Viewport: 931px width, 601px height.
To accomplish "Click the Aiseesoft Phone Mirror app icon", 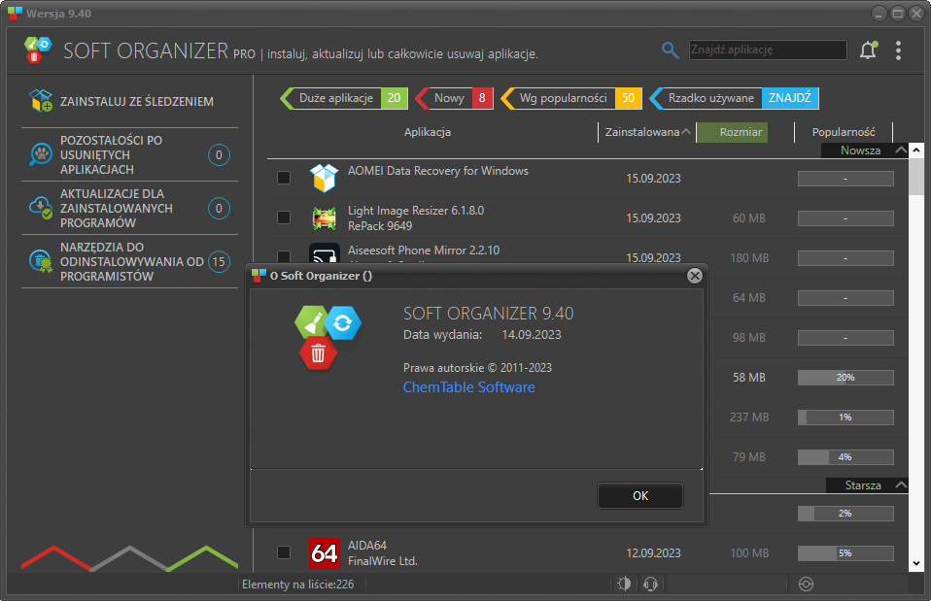I will (x=325, y=253).
